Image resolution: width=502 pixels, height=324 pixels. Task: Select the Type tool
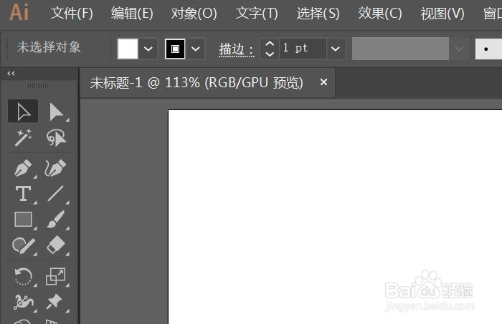[x=24, y=194]
